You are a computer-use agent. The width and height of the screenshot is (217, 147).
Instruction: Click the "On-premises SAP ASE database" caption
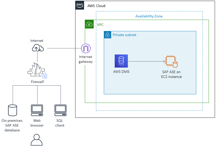pos(12,125)
